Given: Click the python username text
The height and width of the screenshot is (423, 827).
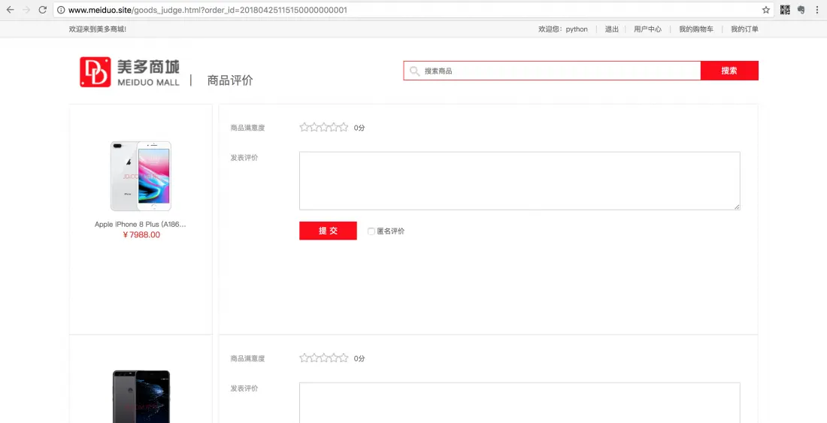Looking at the screenshot, I should (x=577, y=29).
